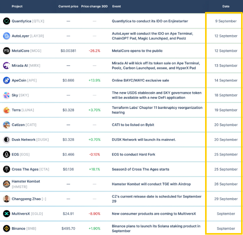
Task: Click the Cross The Ages logo icon
Action: click(x=7, y=169)
